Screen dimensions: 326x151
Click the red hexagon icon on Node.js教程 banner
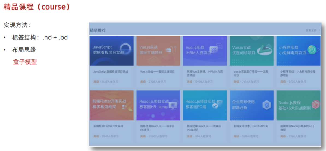pos(316,105)
